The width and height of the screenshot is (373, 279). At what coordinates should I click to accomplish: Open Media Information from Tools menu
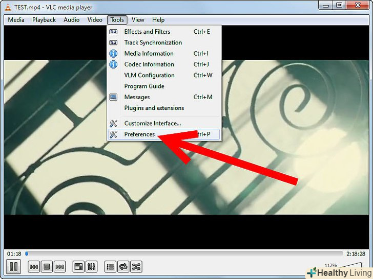(x=164, y=53)
